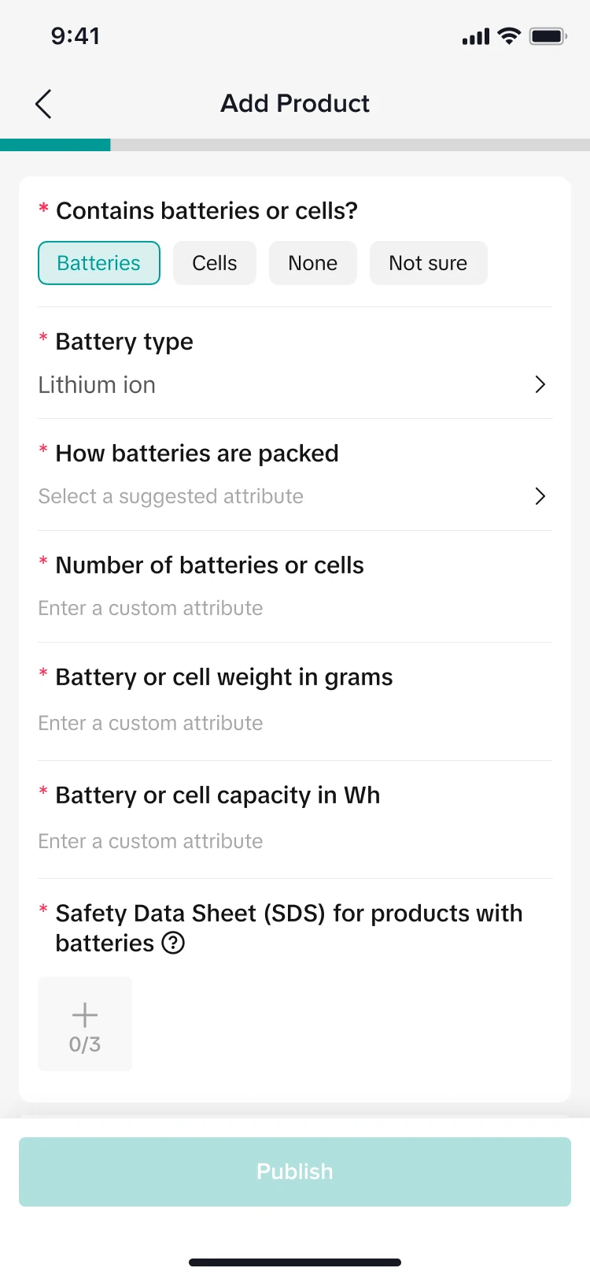The image size is (590, 1279).
Task: Select the Cells option
Action: (215, 263)
